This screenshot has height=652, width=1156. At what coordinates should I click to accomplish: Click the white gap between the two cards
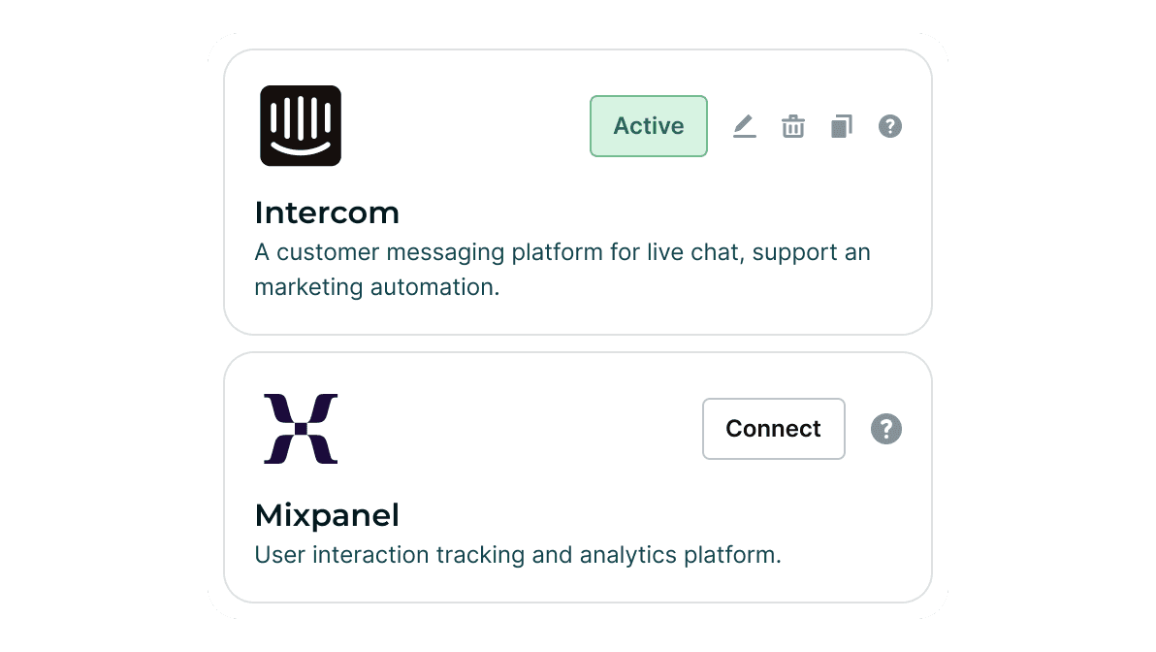click(578, 343)
